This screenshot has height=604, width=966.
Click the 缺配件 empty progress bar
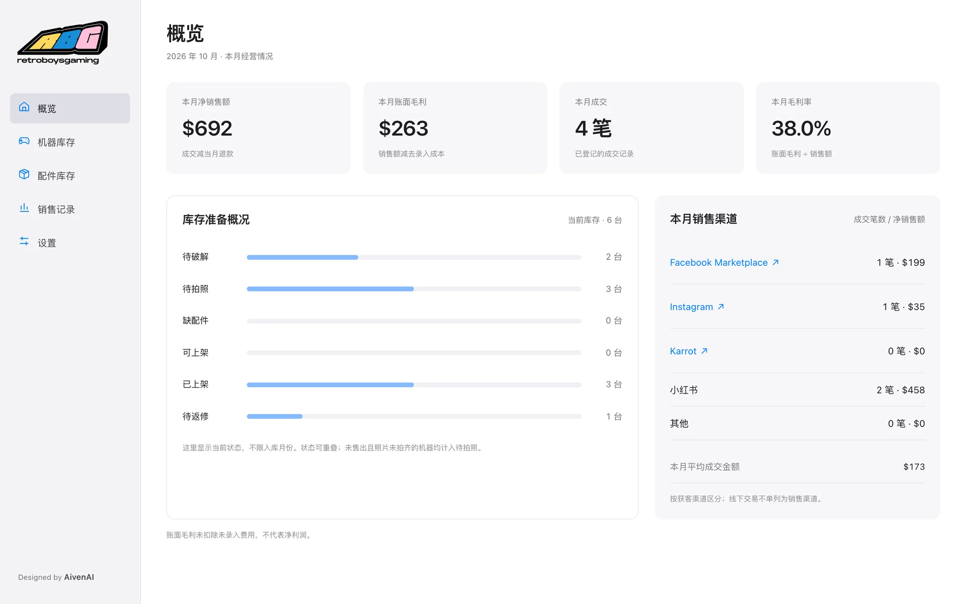414,321
